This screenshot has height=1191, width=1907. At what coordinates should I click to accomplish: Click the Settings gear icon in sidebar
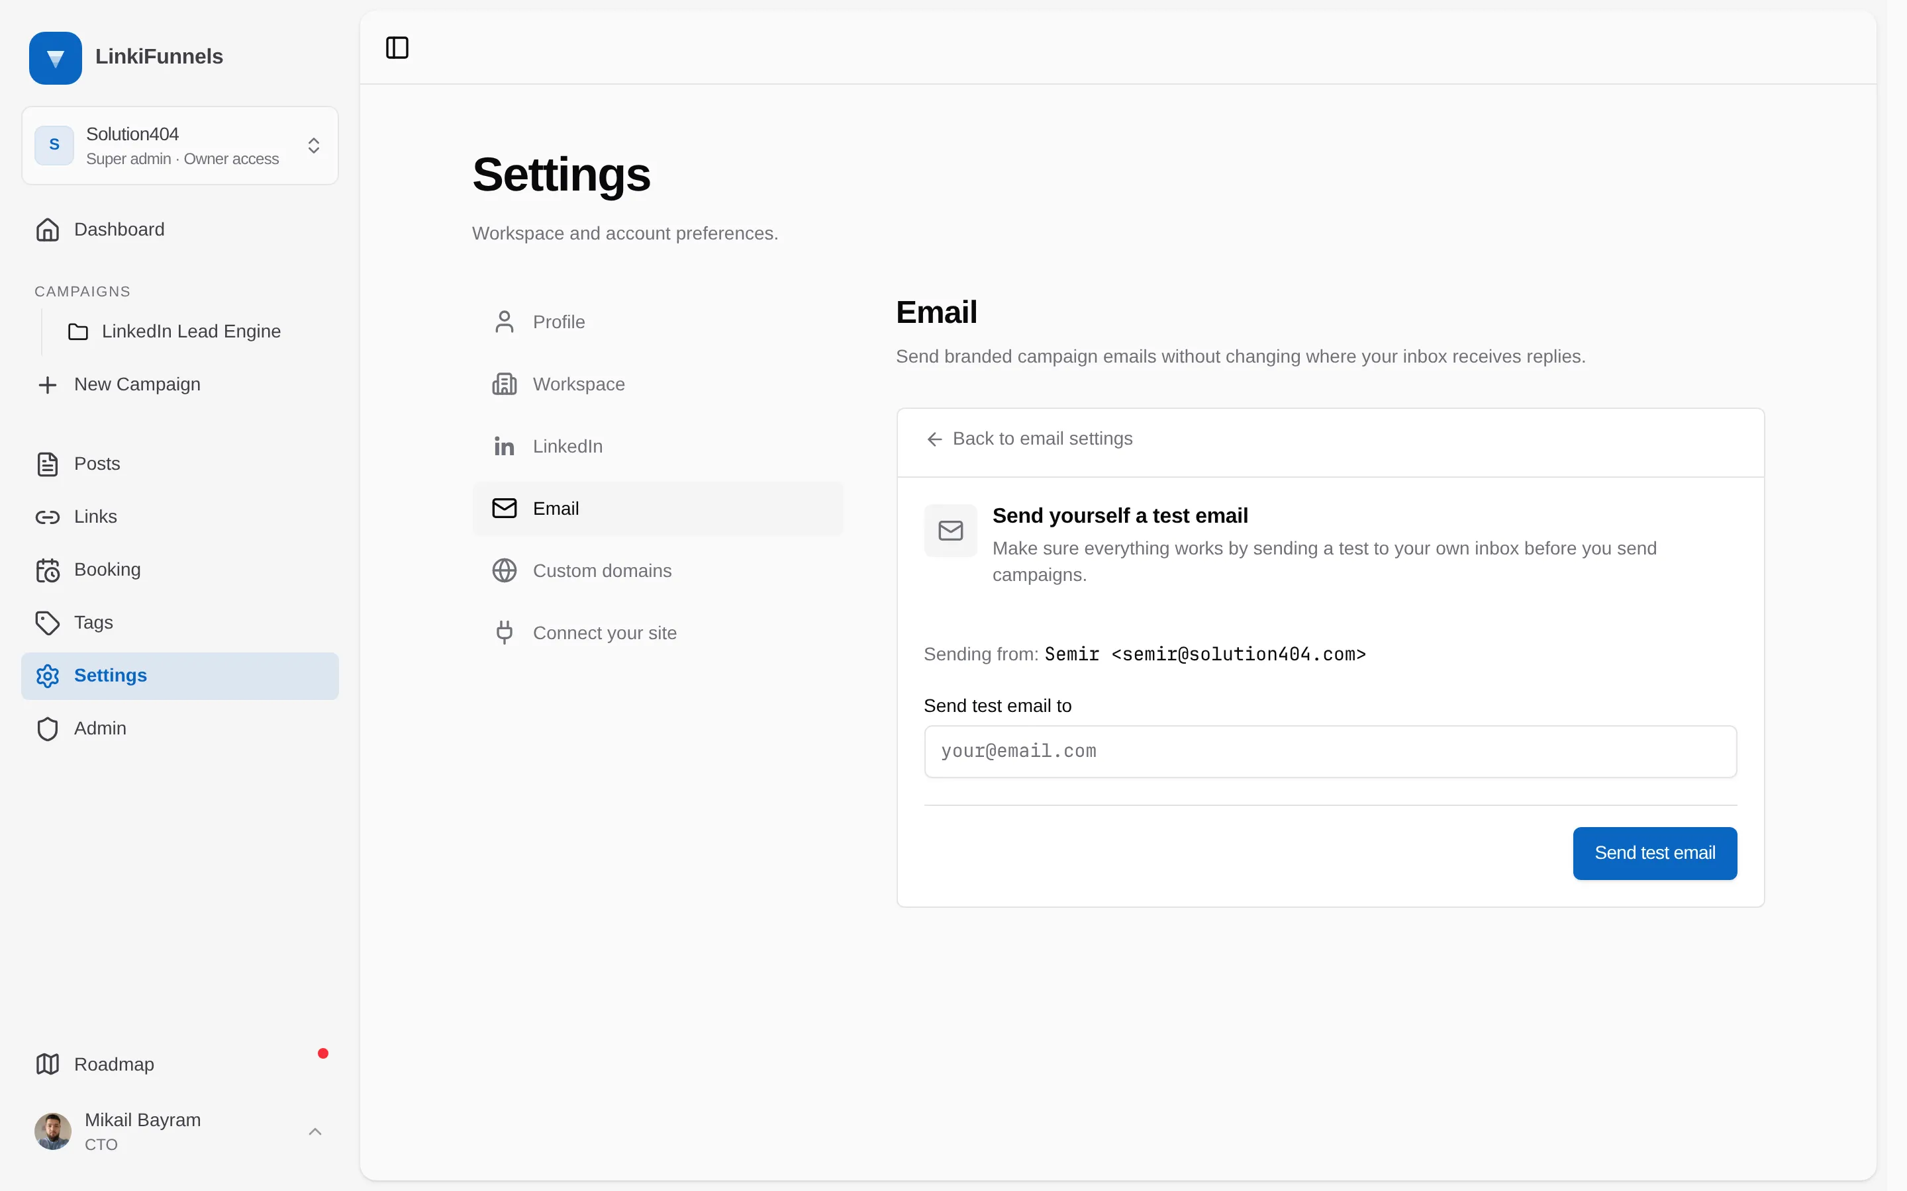tap(47, 676)
